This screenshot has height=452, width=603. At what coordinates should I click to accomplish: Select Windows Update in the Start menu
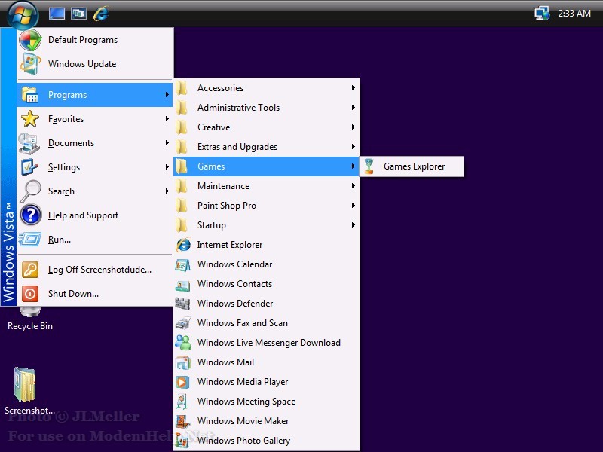pos(82,64)
